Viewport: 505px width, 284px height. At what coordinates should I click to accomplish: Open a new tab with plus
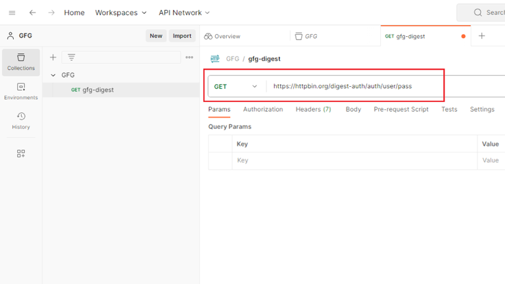pyautogui.click(x=481, y=36)
